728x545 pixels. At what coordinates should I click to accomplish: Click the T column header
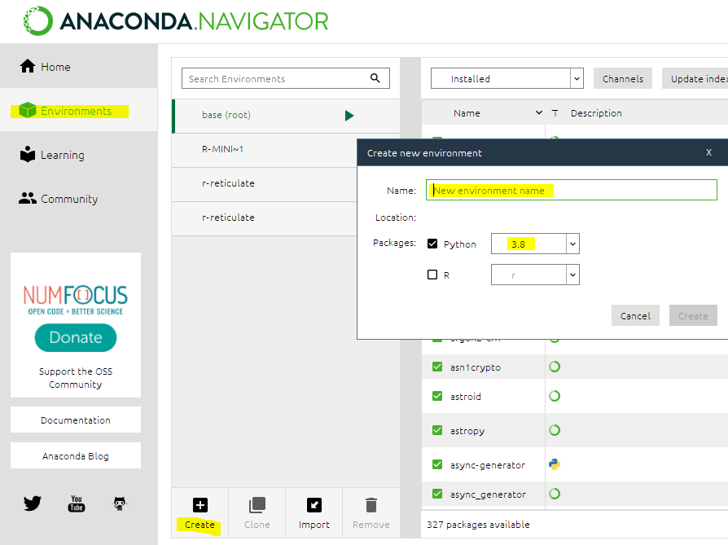coord(555,113)
